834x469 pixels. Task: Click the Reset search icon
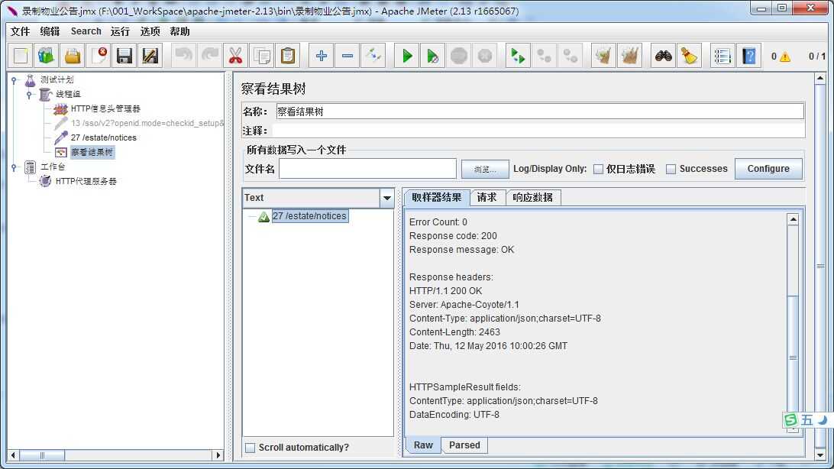click(690, 56)
